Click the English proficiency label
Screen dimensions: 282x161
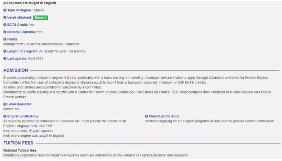pyautogui.click(x=23, y=116)
